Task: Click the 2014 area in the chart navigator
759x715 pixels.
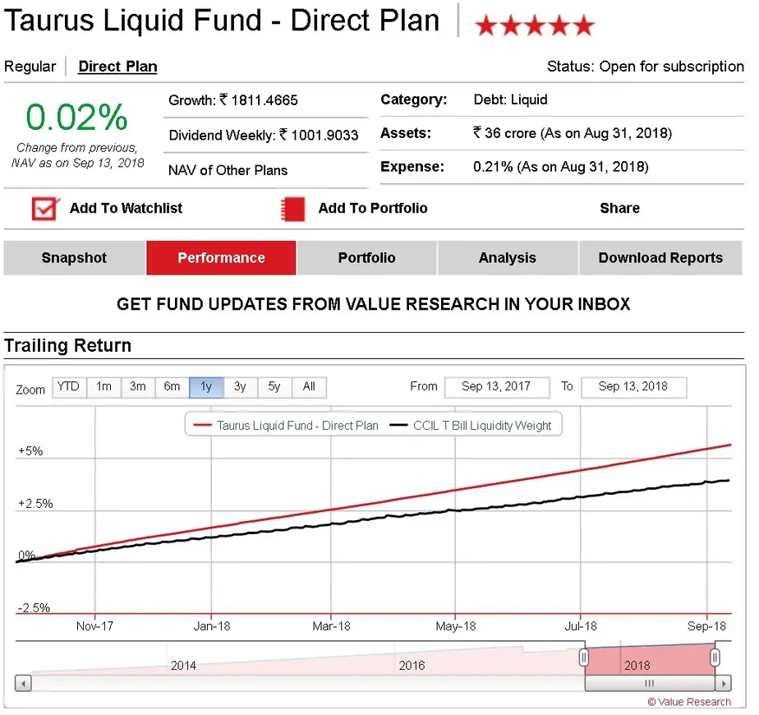Action: [x=183, y=666]
